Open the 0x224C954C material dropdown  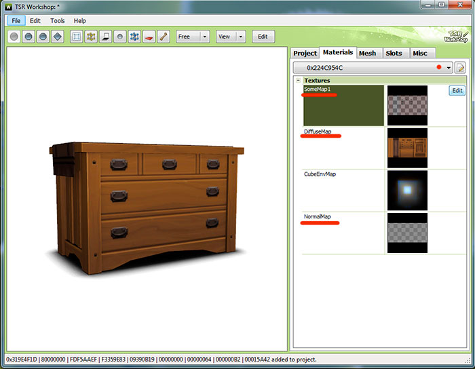pyautogui.click(x=449, y=68)
